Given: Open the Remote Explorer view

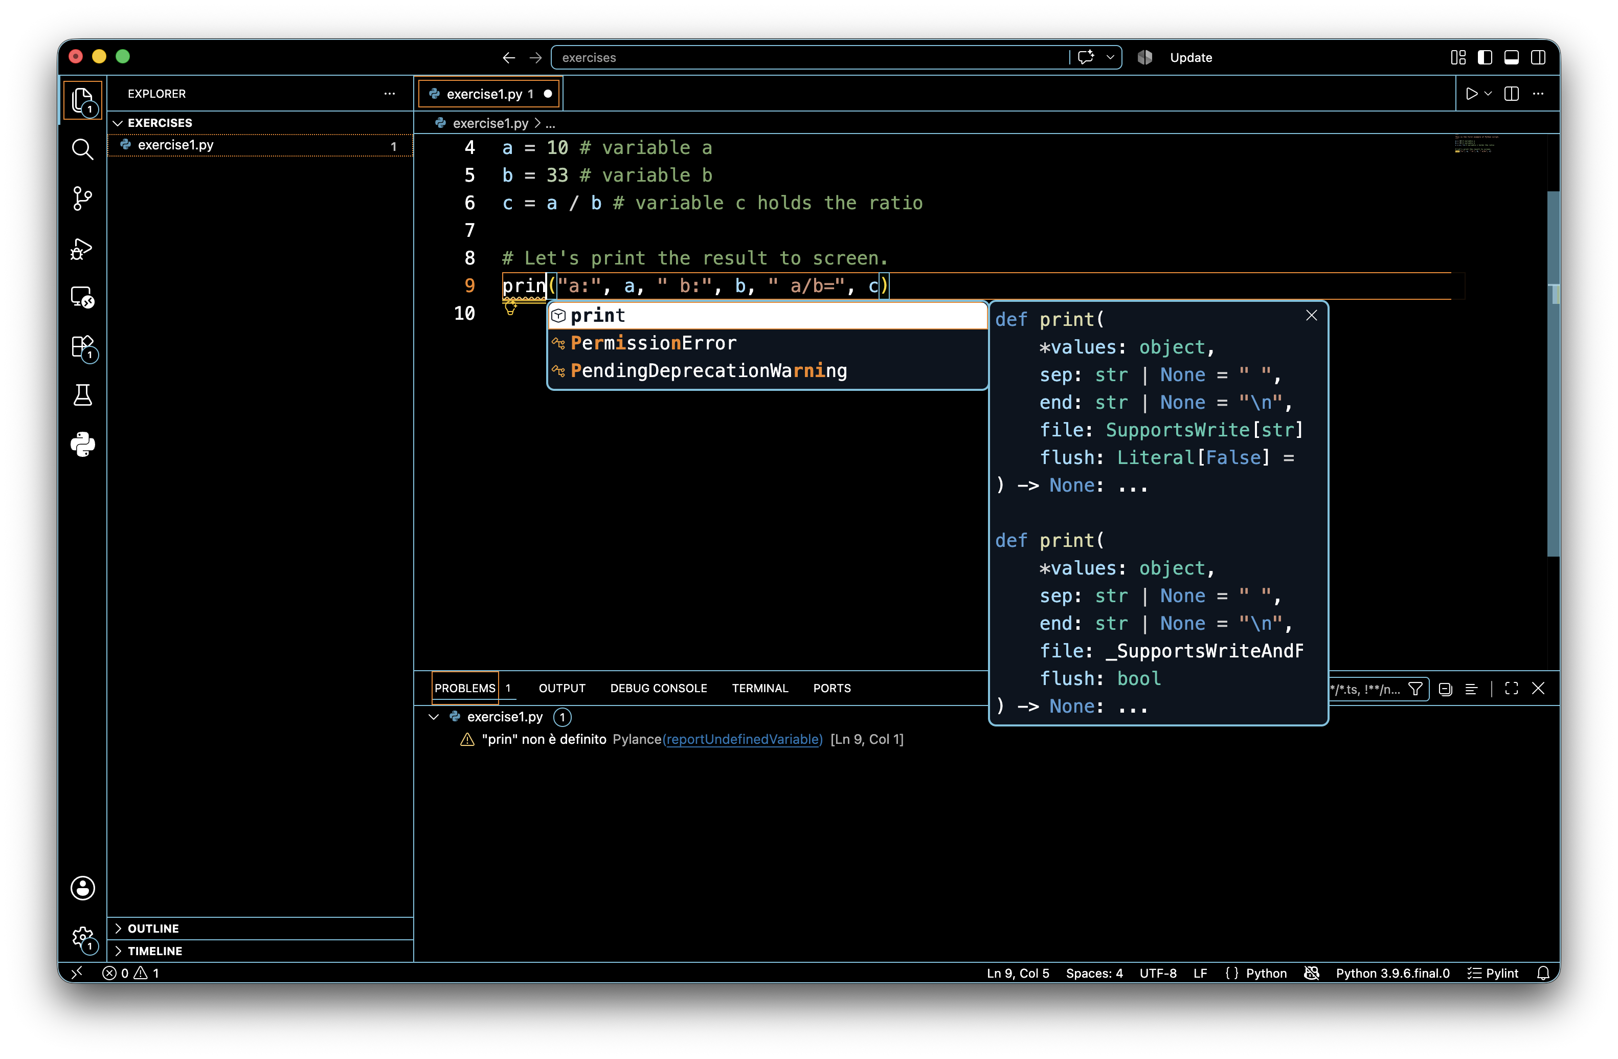Looking at the screenshot, I should tap(83, 297).
